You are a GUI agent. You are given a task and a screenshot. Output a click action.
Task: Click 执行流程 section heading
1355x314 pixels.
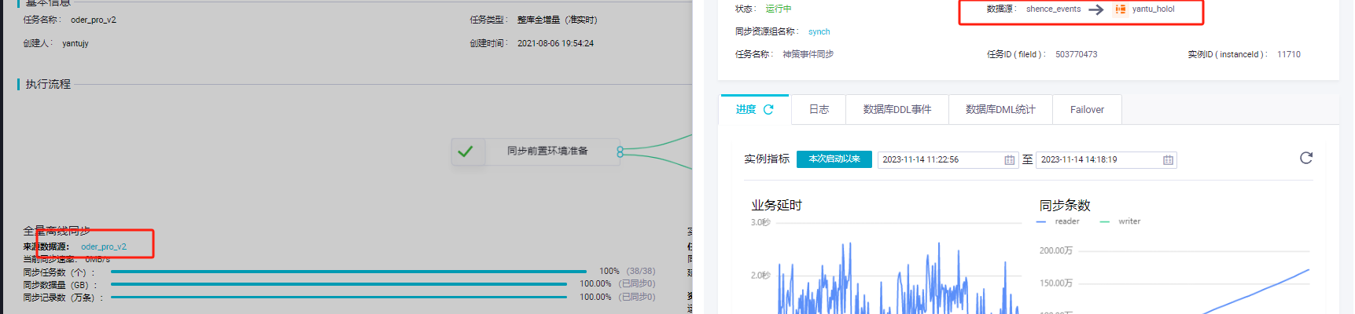click(x=48, y=84)
